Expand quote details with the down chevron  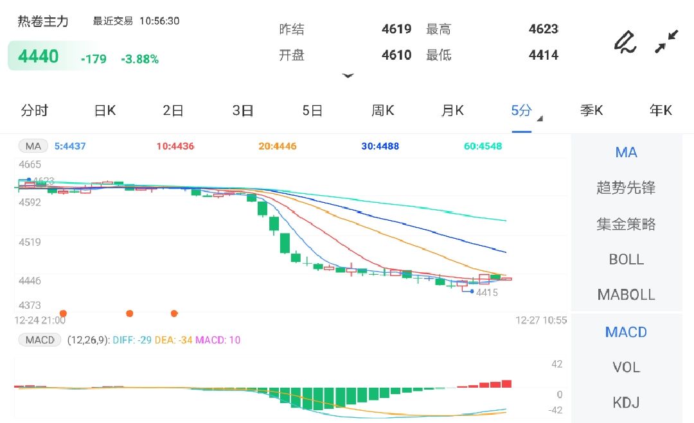[x=348, y=76]
